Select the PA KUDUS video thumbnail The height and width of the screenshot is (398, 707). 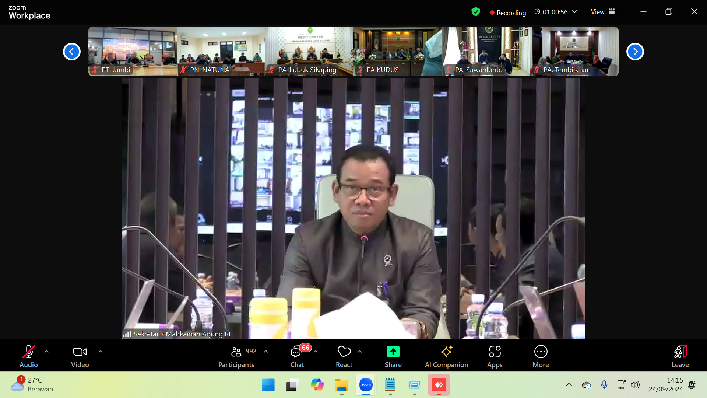coord(398,51)
